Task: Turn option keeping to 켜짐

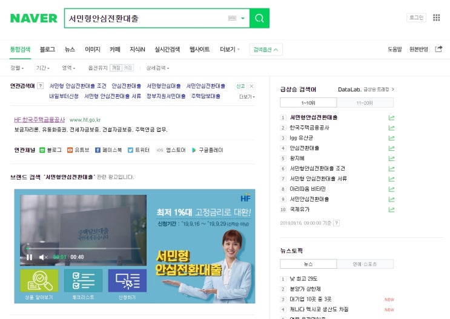Action: (x=128, y=68)
